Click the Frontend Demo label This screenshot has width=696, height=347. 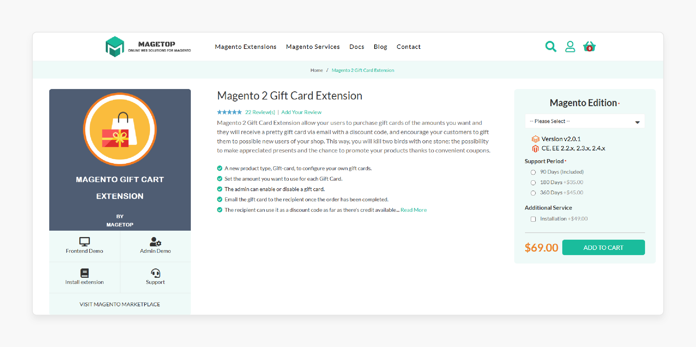[84, 251]
